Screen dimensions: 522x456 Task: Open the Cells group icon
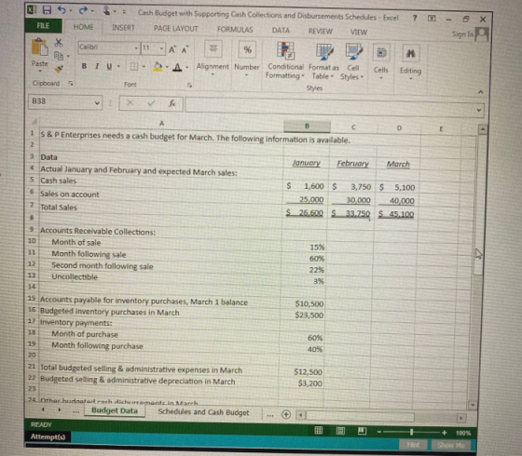point(381,53)
